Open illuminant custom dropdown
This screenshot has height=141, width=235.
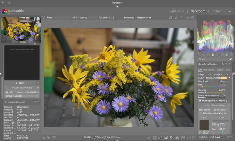pos(213,81)
